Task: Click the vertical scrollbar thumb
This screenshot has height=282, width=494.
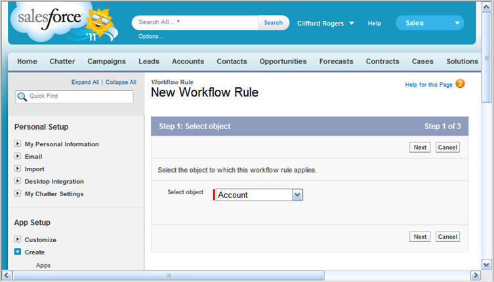Action: (x=486, y=58)
